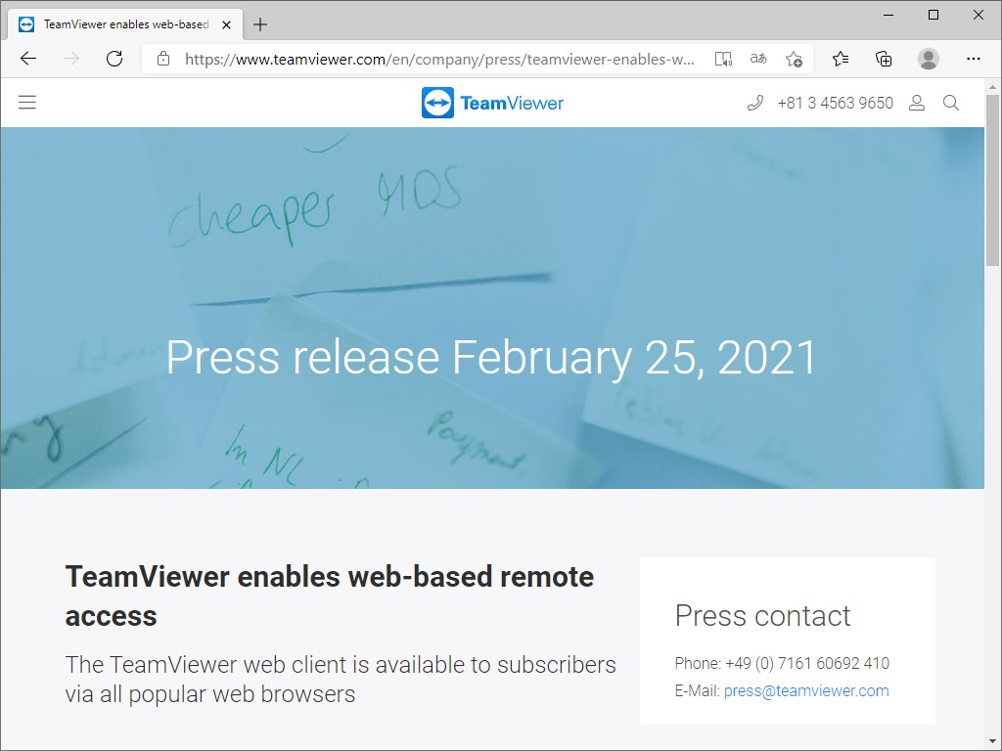
Task: Add this page to favorites with the star
Action: tap(793, 59)
